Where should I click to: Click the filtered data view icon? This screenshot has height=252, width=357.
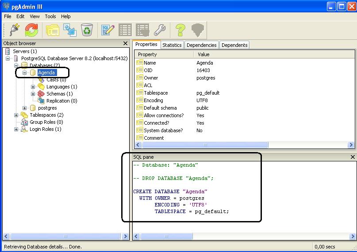(x=142, y=30)
